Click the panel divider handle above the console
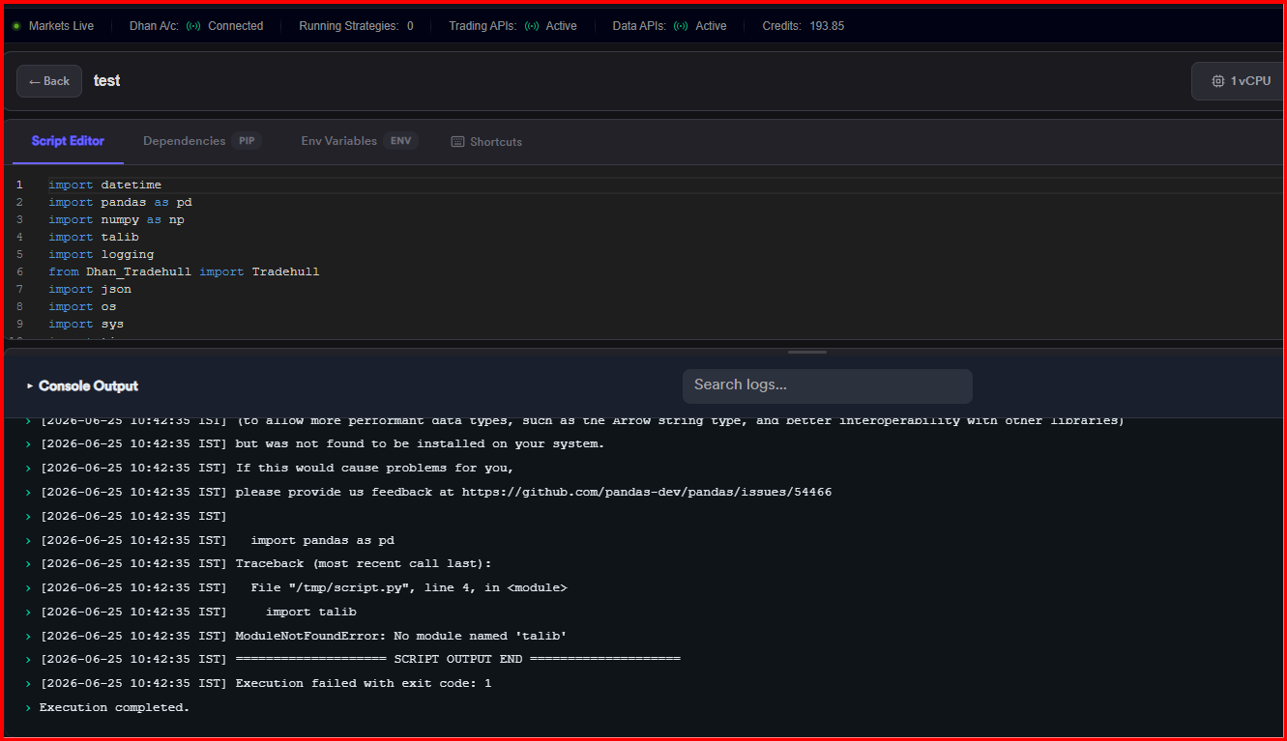Screen dimensions: 1287x741 [x=806, y=353]
